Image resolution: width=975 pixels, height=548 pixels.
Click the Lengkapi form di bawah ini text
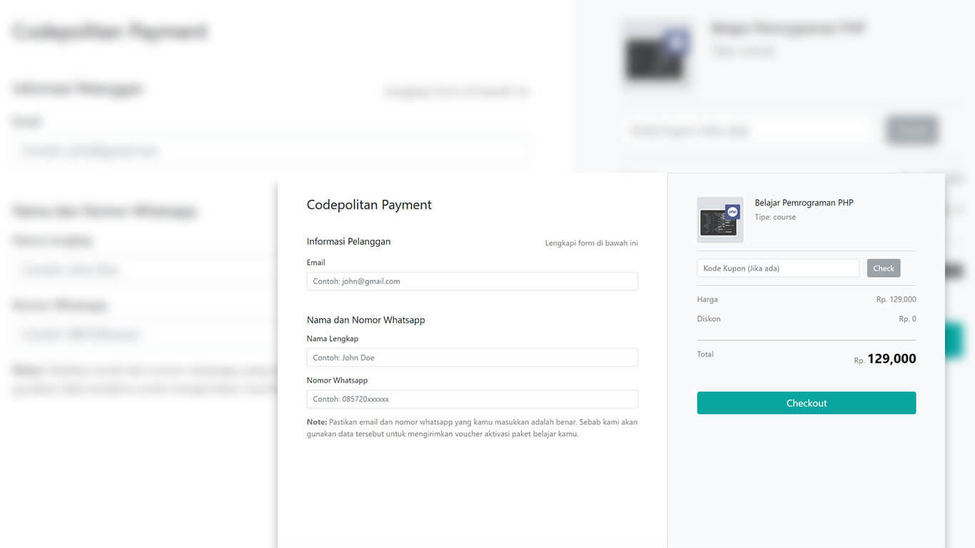(591, 243)
